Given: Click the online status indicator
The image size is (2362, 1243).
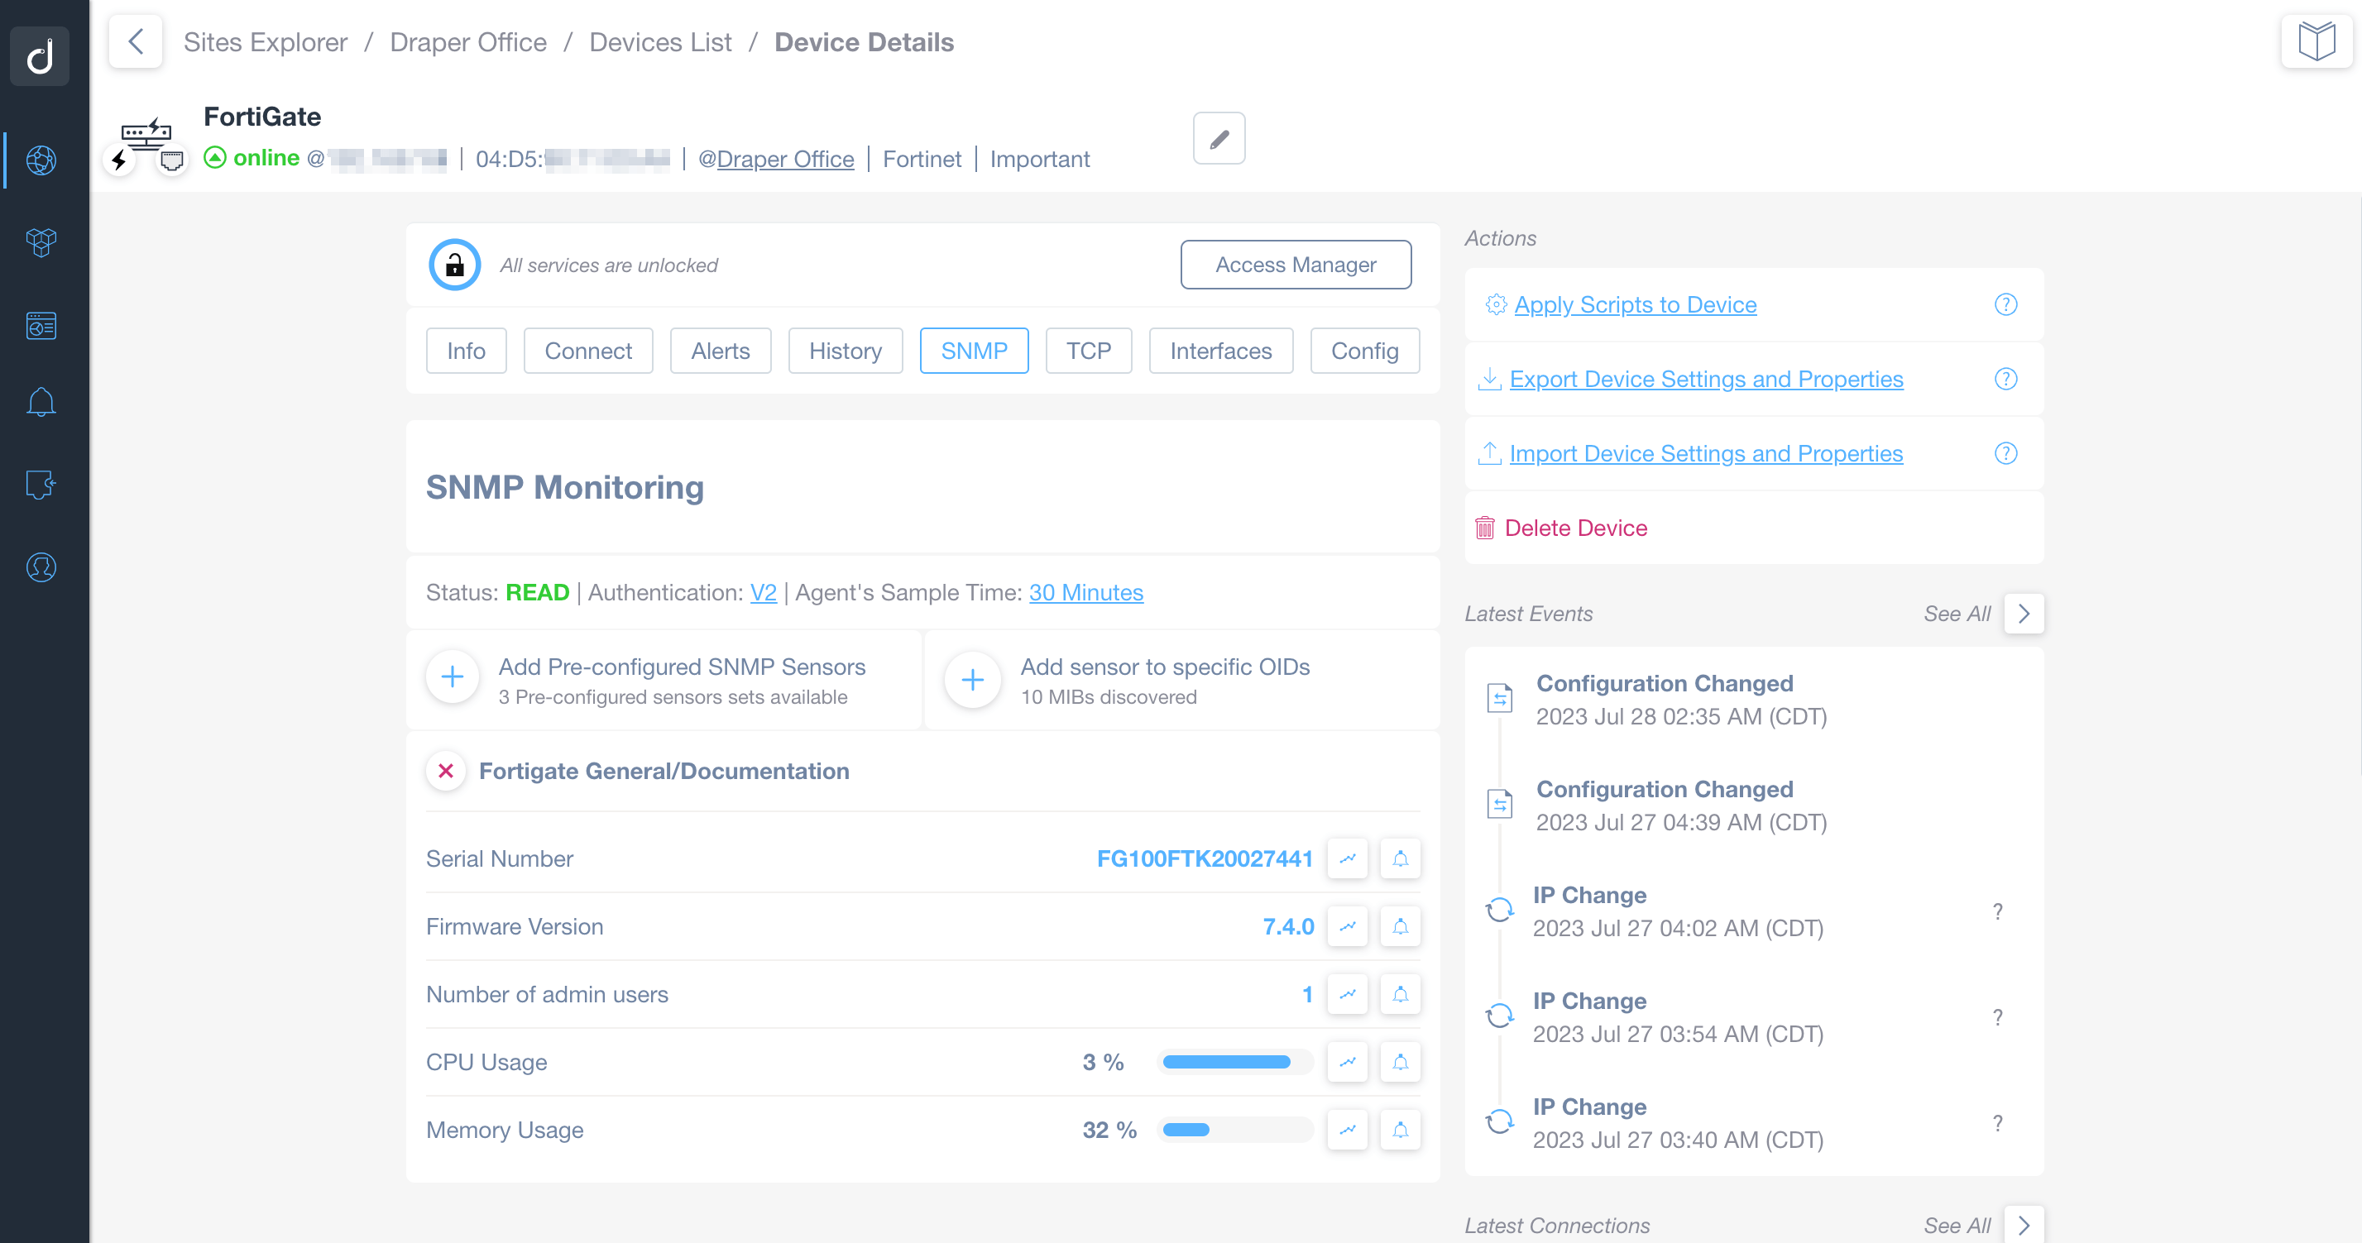Looking at the screenshot, I should (252, 158).
